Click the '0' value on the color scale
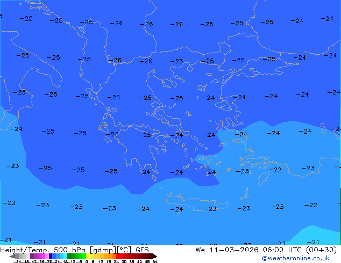Image resolution: width=341 pixels, height=263 pixels. 87,262
